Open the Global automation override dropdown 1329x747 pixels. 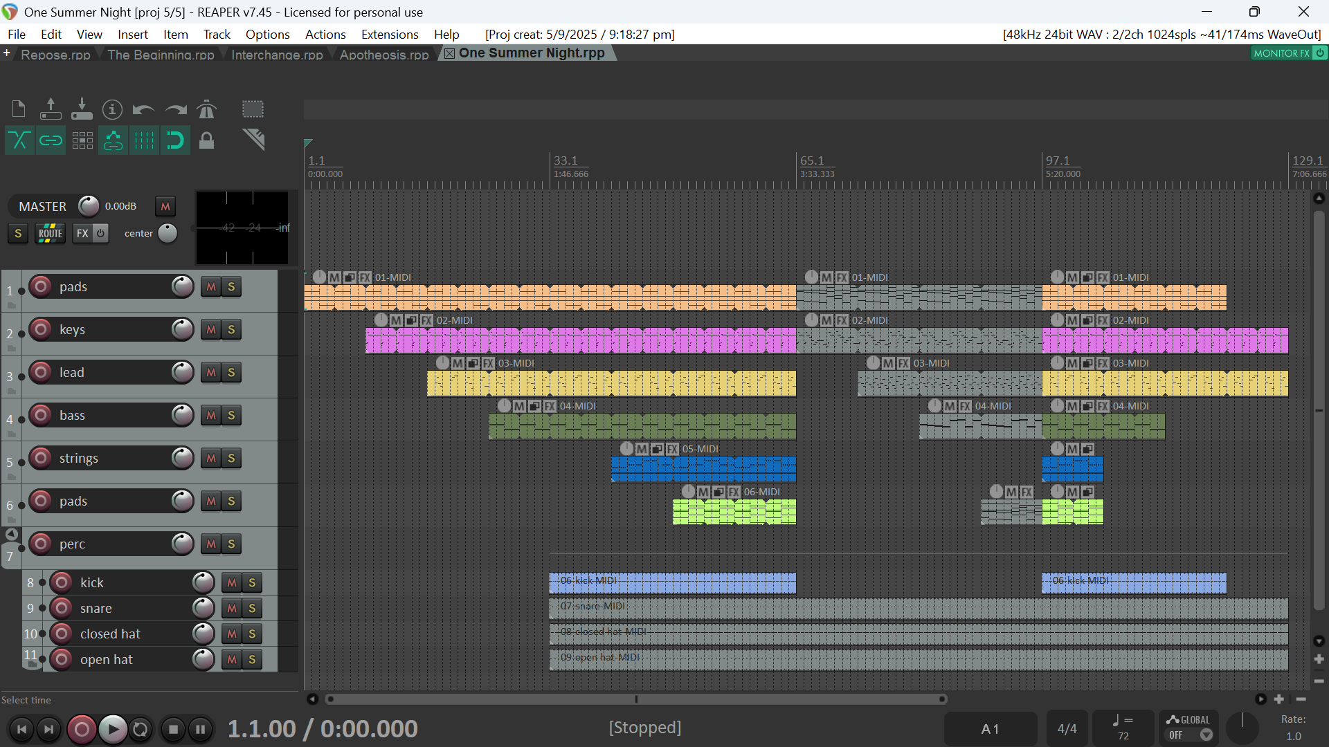[x=1206, y=735]
